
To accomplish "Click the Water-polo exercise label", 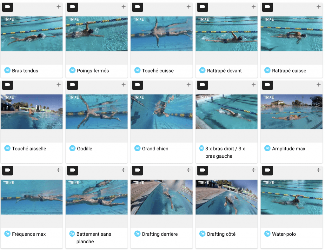I will click(x=284, y=234).
